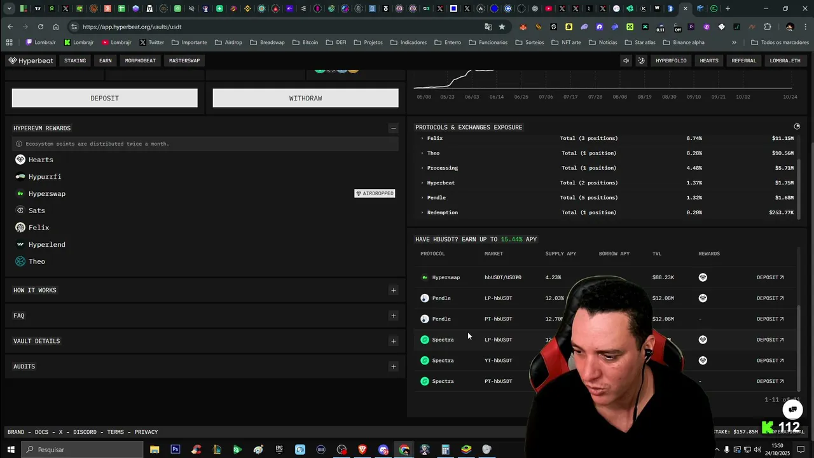Click the Hyperbeat logo
The image size is (814, 458).
point(31,60)
